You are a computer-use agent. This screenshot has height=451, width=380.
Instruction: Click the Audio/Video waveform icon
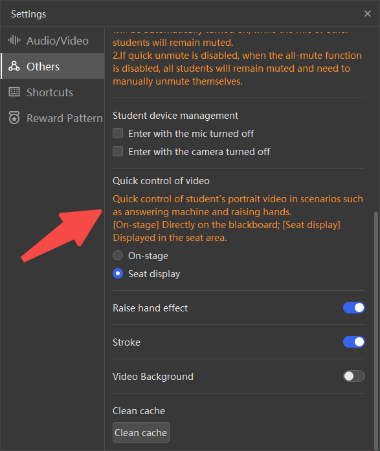pyautogui.click(x=14, y=40)
